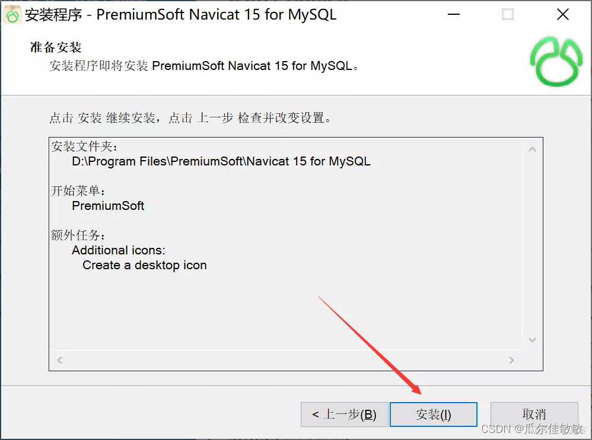Minimize the installer window
Viewport: 592px width, 440px height.
[x=454, y=15]
